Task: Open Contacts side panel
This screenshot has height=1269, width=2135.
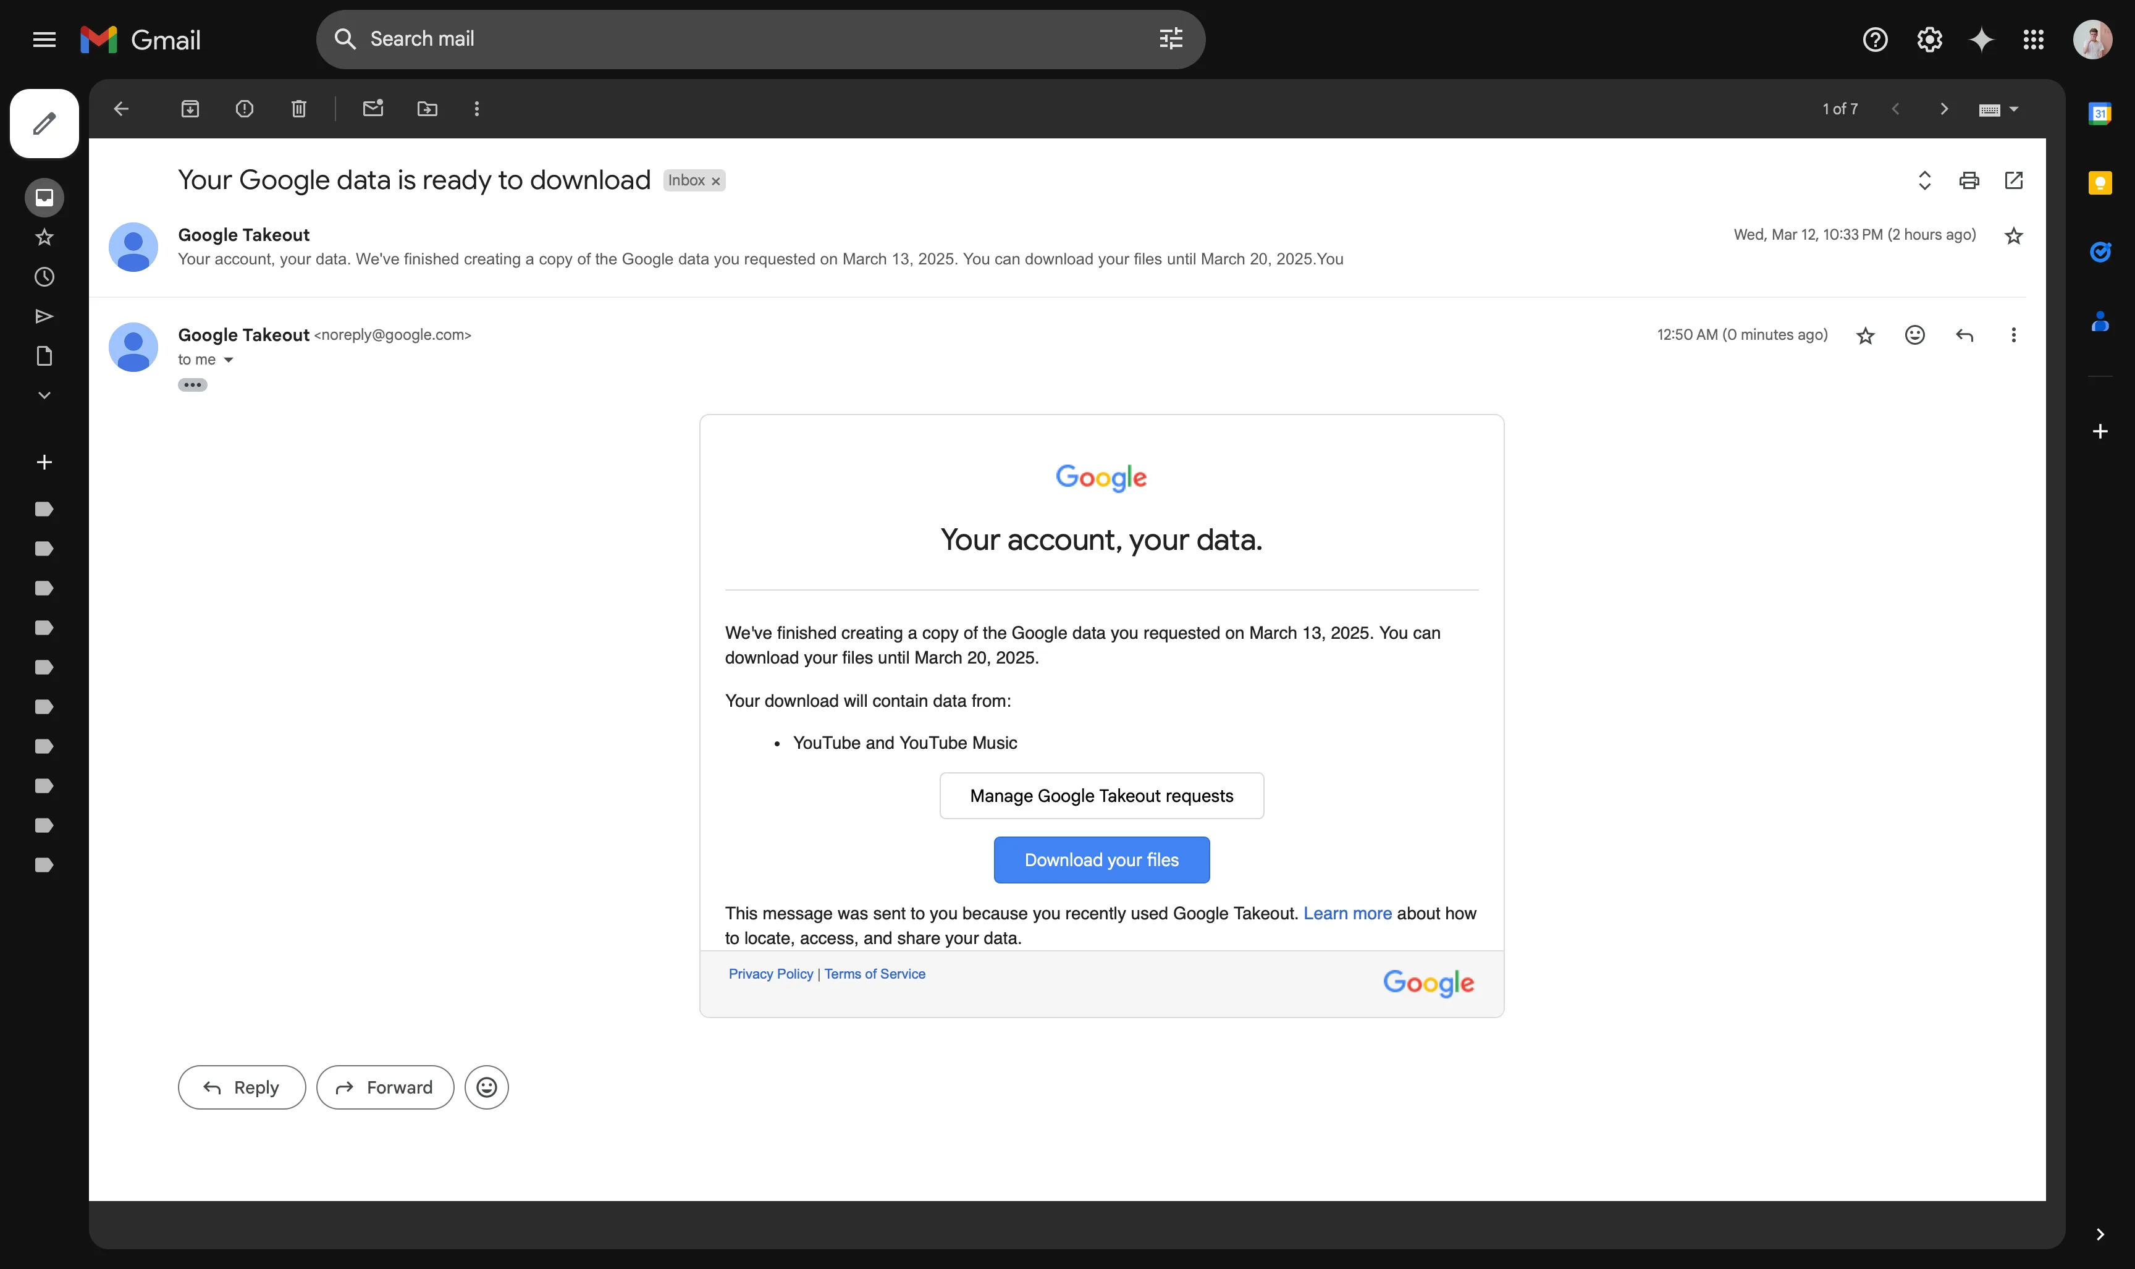Action: (x=2100, y=321)
